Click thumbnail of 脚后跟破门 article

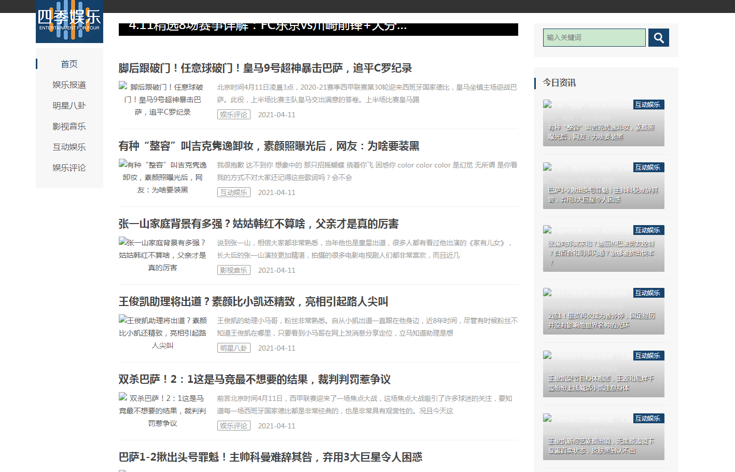coord(163,99)
